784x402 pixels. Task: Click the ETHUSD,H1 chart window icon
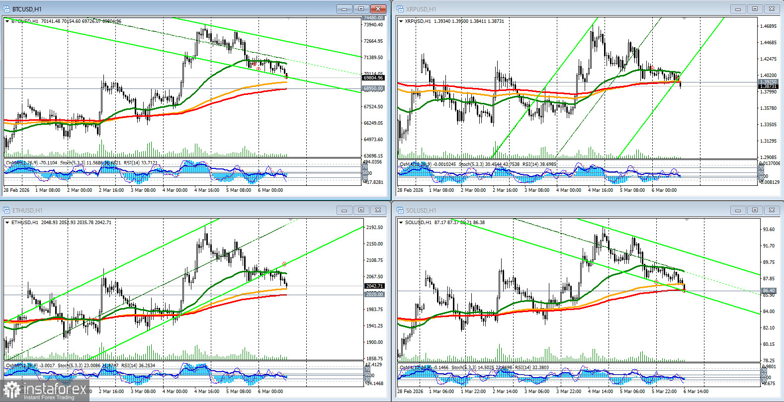point(6,210)
